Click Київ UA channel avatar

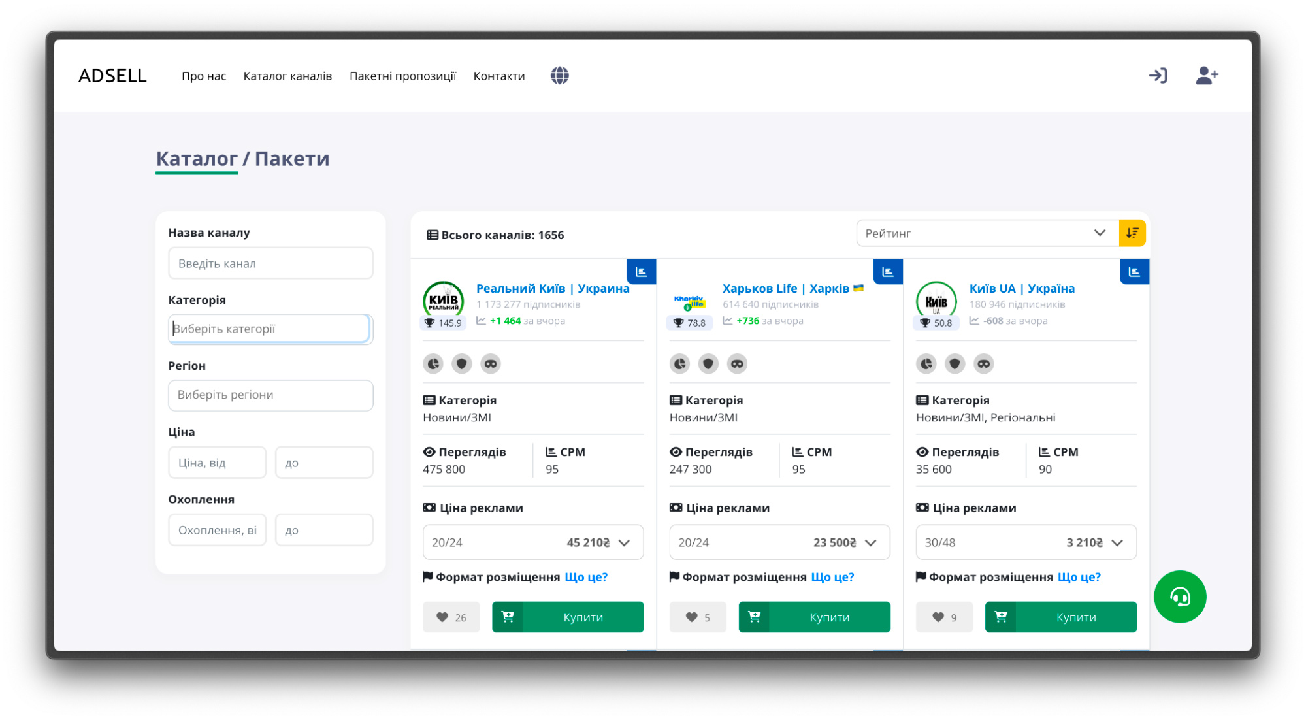pyautogui.click(x=936, y=301)
